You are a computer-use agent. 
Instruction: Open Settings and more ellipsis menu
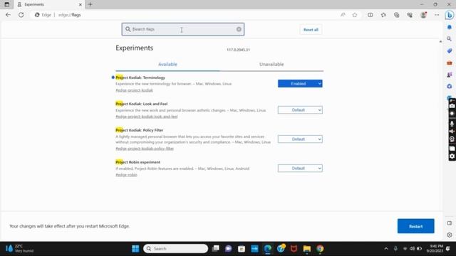click(x=437, y=15)
